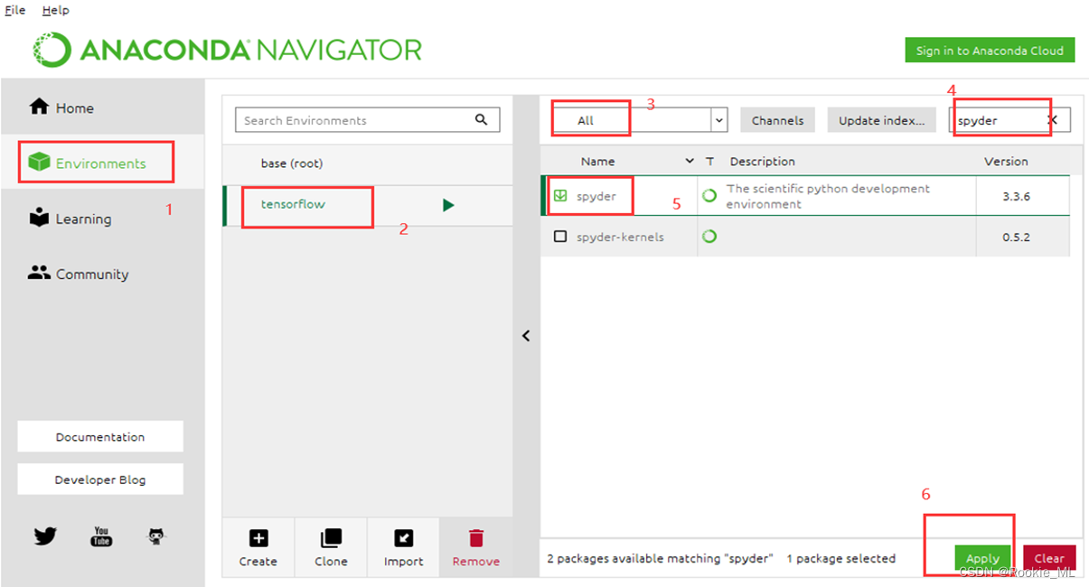
Task: Click the '2 packages available matching' status text
Action: (x=660, y=558)
